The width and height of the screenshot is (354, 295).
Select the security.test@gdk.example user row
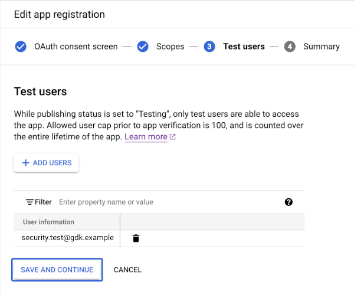pyautogui.click(x=67, y=238)
